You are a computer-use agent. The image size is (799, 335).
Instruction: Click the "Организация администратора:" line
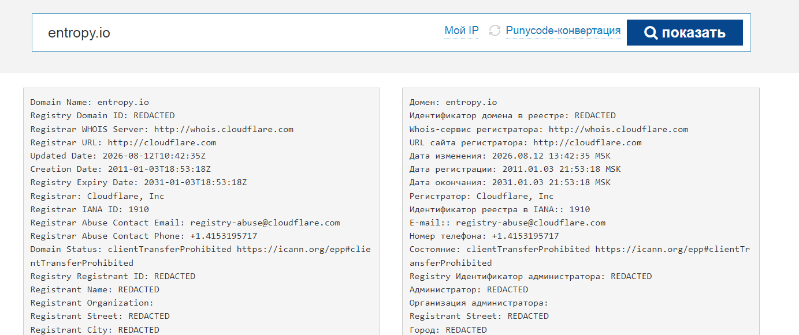479,303
